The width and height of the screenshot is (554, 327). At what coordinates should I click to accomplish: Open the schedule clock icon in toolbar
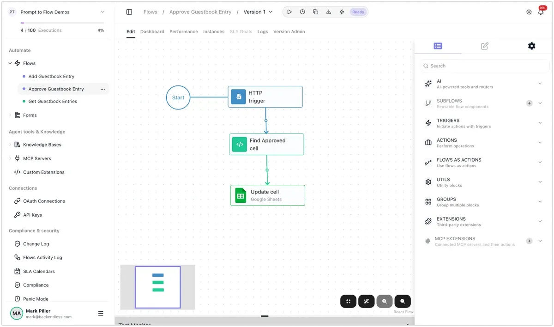pyautogui.click(x=302, y=12)
